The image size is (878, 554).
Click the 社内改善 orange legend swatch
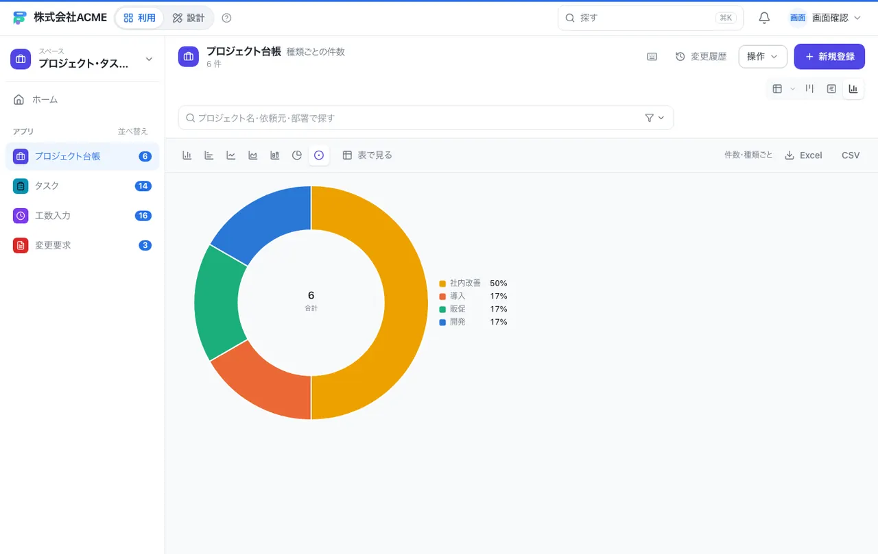click(x=442, y=284)
